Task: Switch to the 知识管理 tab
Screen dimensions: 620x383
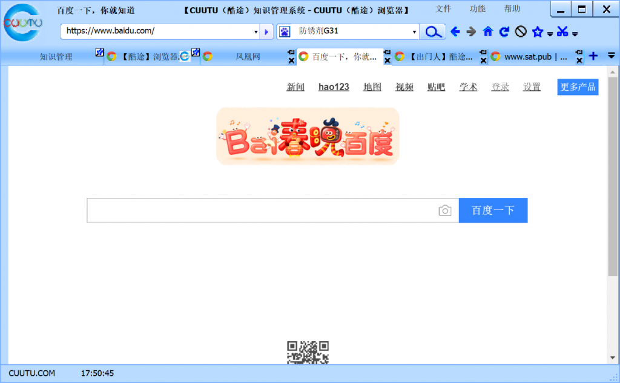Action: (x=56, y=57)
